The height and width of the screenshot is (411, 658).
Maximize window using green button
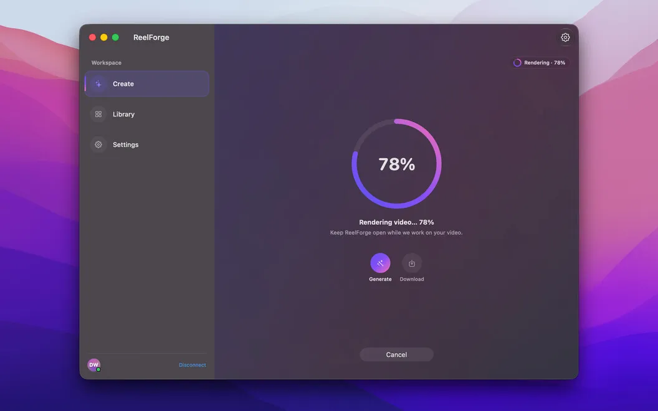point(115,37)
